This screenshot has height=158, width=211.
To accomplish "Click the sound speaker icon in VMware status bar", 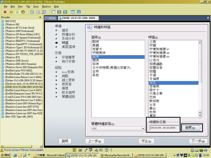I will coord(205,150).
